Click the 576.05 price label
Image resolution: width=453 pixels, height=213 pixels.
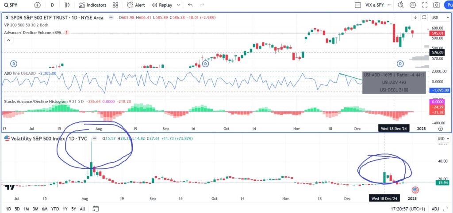(436, 53)
